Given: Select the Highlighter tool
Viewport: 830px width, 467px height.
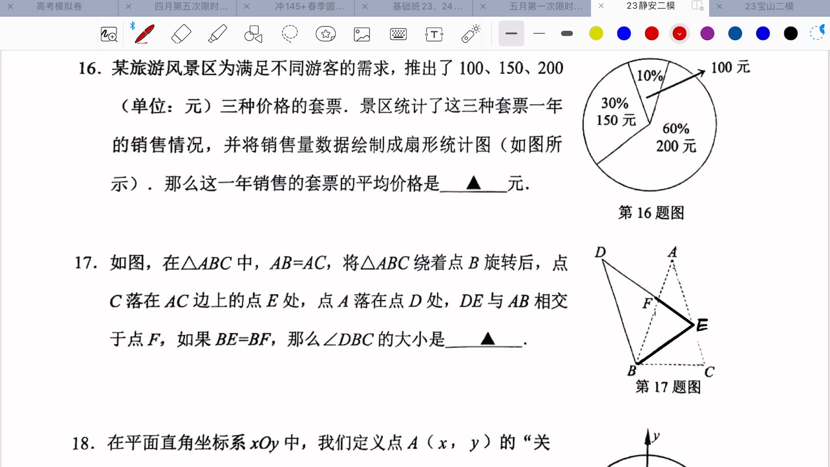Looking at the screenshot, I should 217,34.
